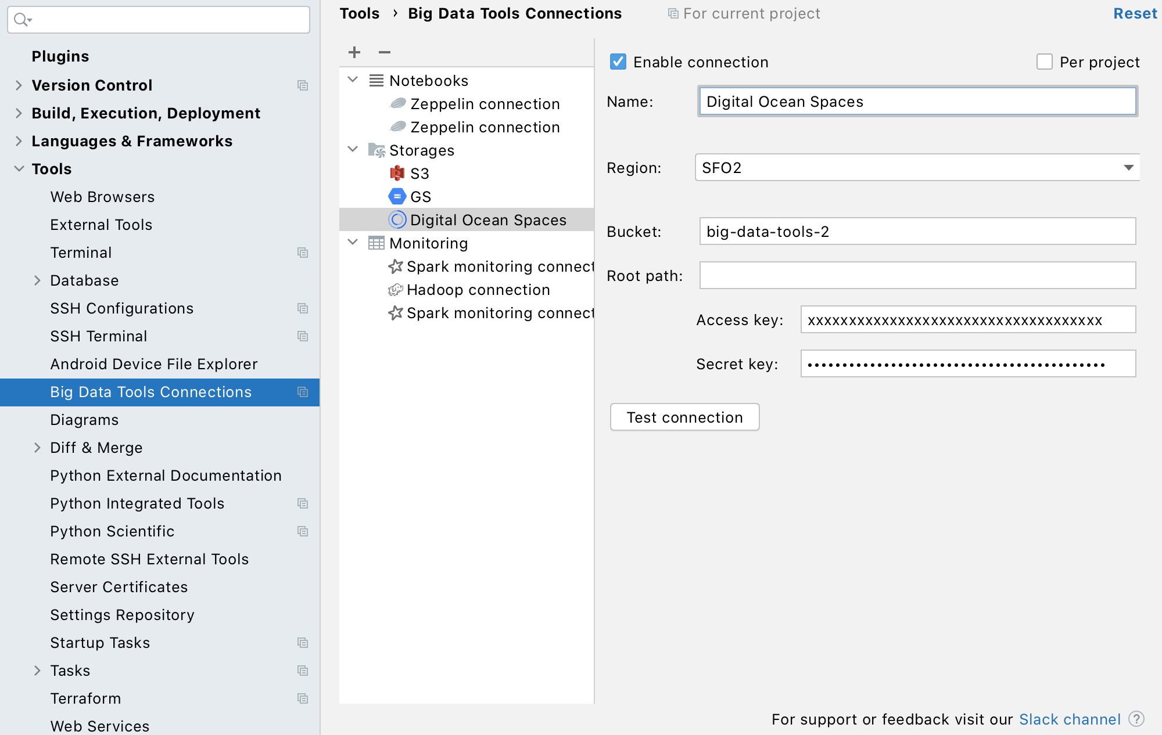
Task: Open the Web Browsers settings page
Action: tap(102, 197)
